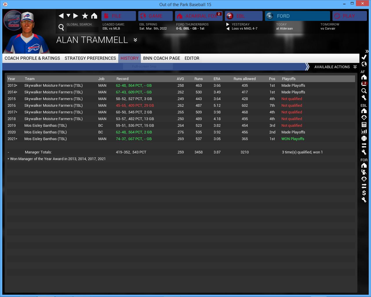Collapse the right sidebar with double chevron

click(x=367, y=51)
